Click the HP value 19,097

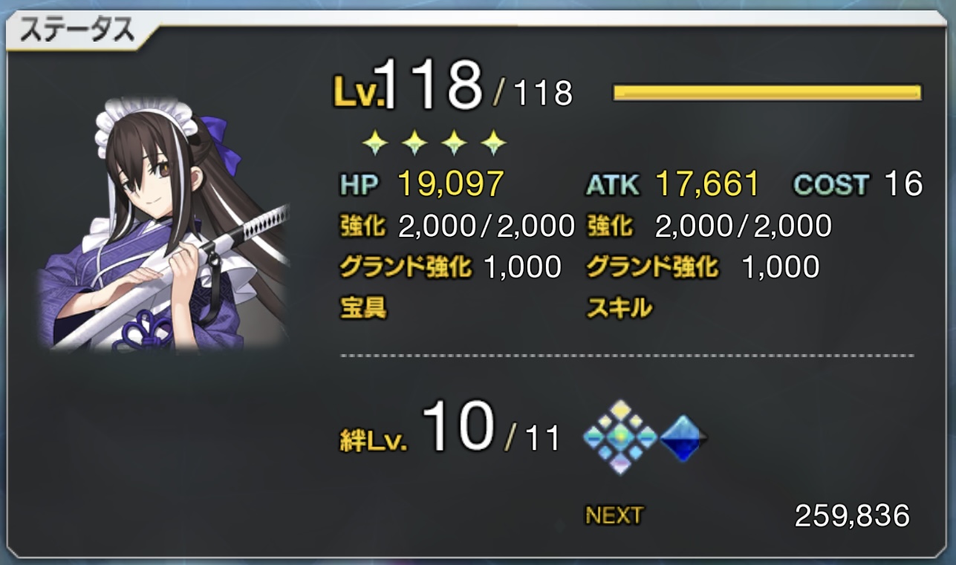451,183
